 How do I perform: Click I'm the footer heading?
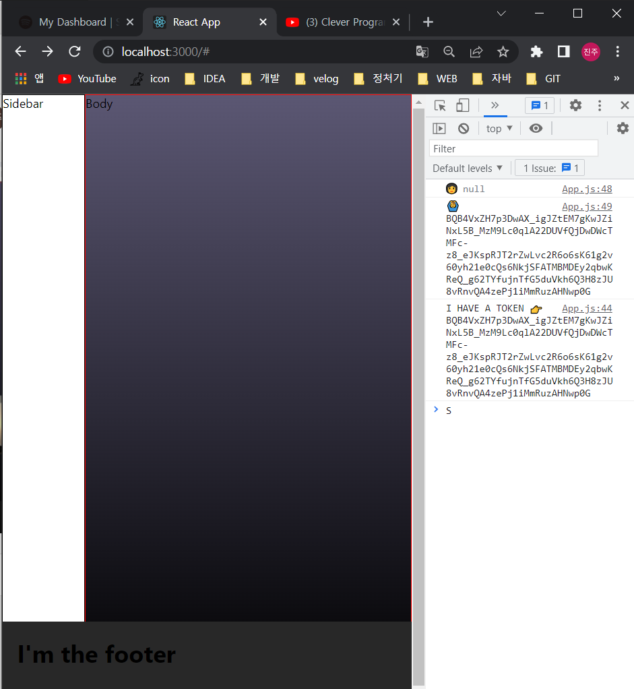(96, 655)
